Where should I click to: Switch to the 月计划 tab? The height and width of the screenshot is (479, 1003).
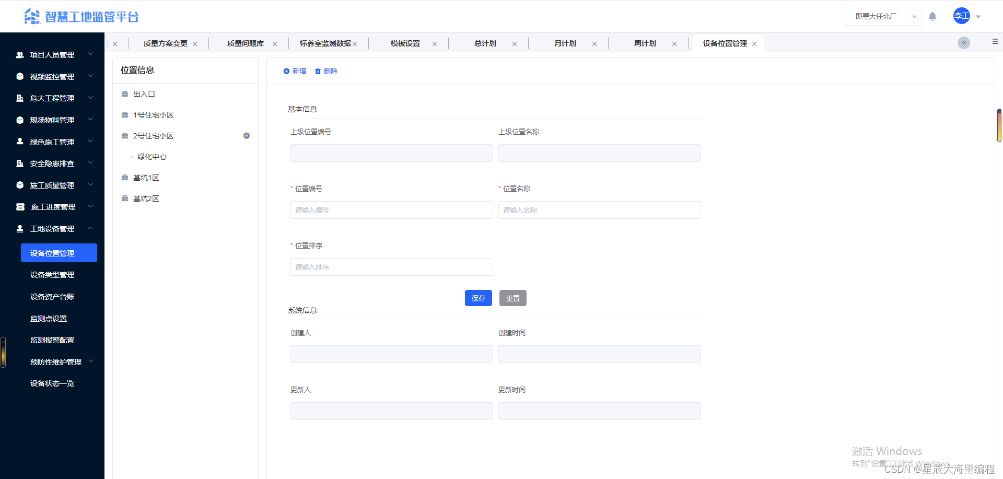pyautogui.click(x=565, y=43)
